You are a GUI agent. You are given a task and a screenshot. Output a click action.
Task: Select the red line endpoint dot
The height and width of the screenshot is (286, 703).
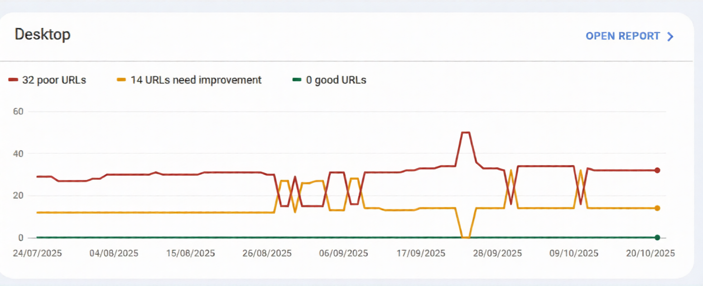pos(657,170)
